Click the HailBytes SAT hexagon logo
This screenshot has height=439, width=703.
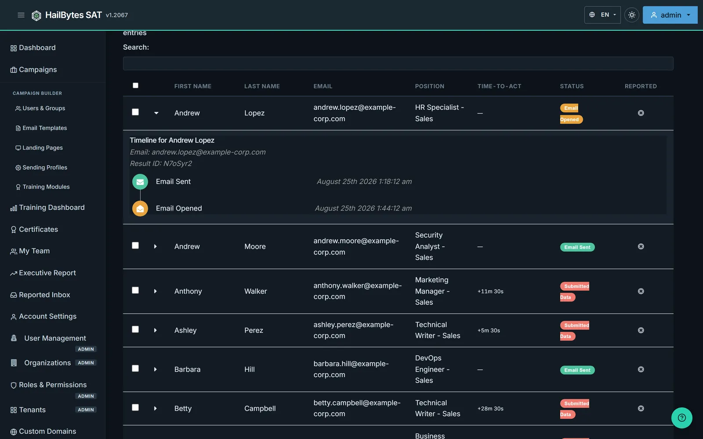36,15
